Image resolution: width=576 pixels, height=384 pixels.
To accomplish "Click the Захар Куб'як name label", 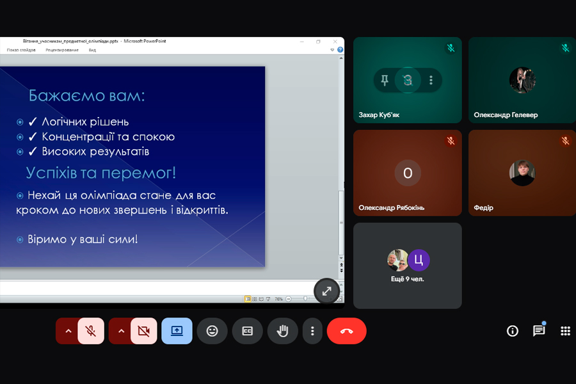I will point(379,115).
